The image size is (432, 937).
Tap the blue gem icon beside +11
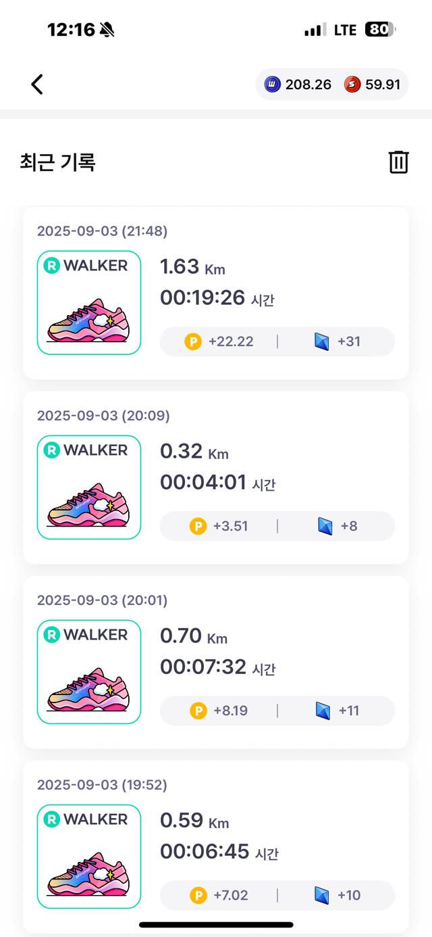coord(323,711)
